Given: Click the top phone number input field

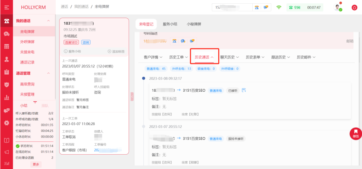Looking at the screenshot, I should (x=232, y=8).
